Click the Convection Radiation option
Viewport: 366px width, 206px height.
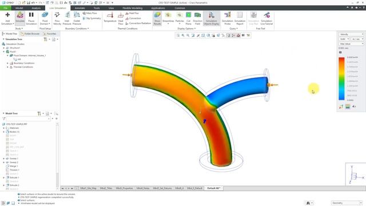138,23
